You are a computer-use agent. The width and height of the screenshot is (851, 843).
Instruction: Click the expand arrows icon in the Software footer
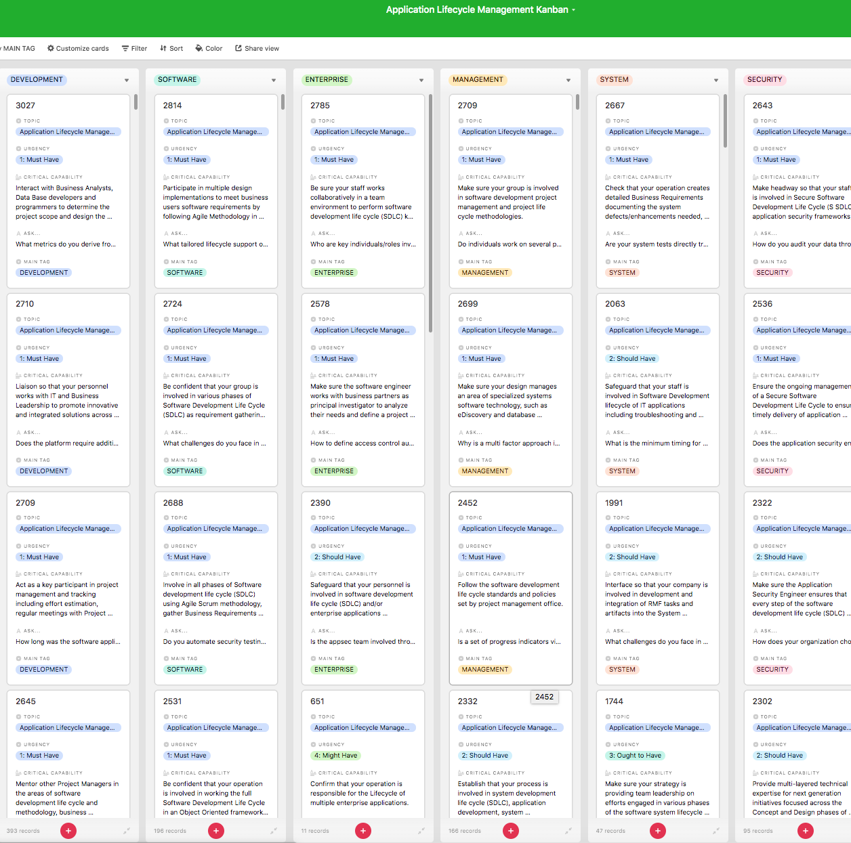click(274, 831)
